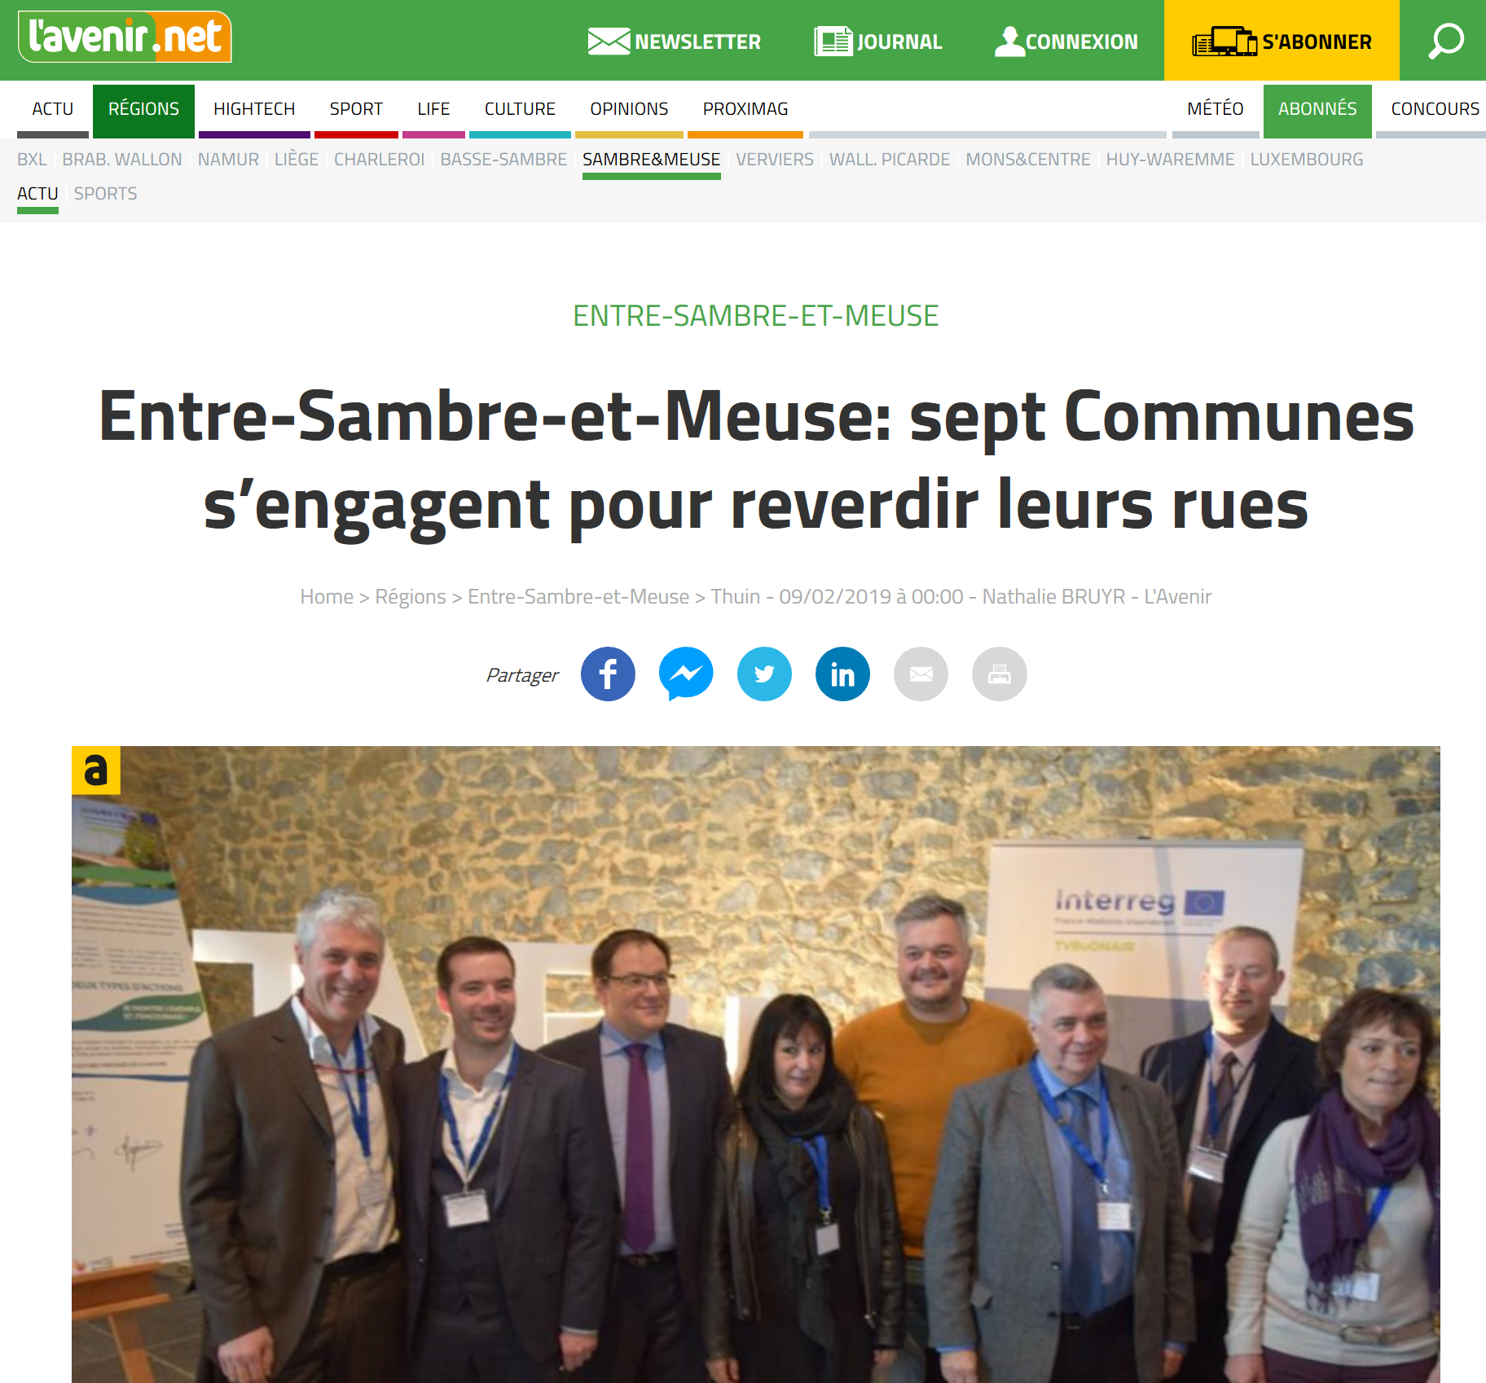Open the main article group photo
This screenshot has height=1383, width=1486.
[x=756, y=1064]
